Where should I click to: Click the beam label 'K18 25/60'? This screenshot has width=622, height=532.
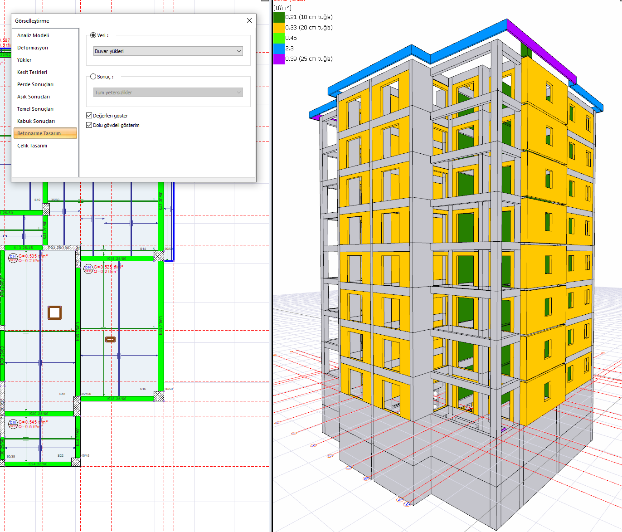pos(117,399)
